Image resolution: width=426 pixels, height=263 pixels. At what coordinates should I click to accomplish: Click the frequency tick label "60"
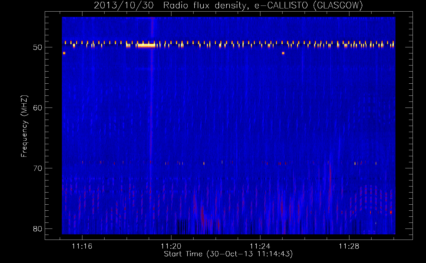tap(38, 108)
